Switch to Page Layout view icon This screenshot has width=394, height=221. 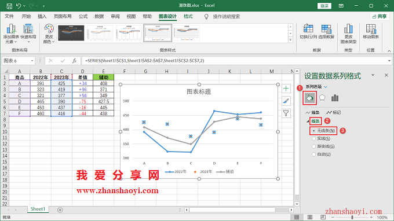[310, 217]
